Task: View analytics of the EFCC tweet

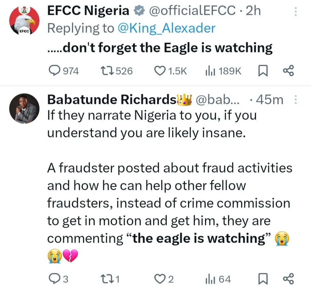Action: point(209,71)
